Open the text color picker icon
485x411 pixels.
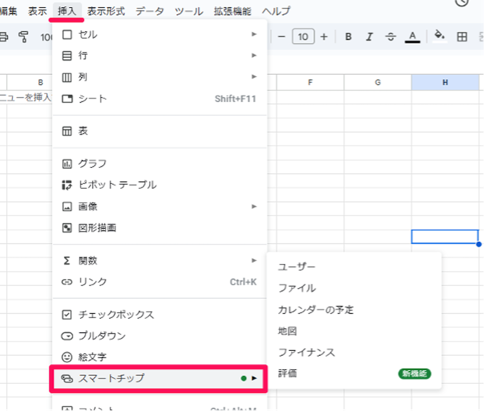(x=412, y=36)
